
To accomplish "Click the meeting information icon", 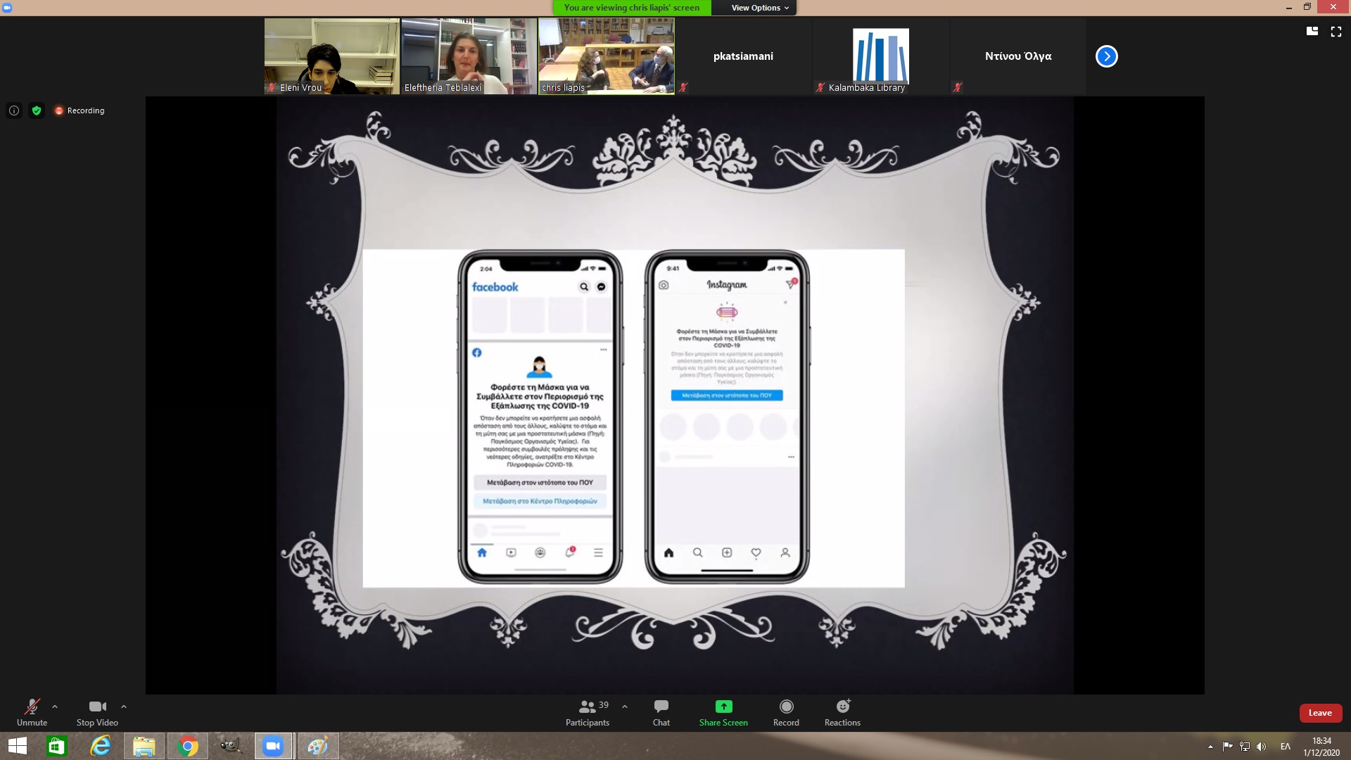I will click(14, 110).
